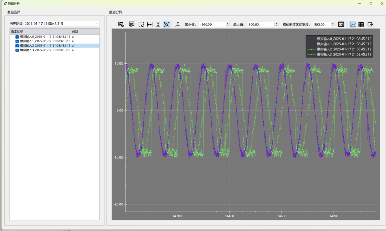Select the rectangle zoom tool
386x231 pixels.
tap(141, 24)
